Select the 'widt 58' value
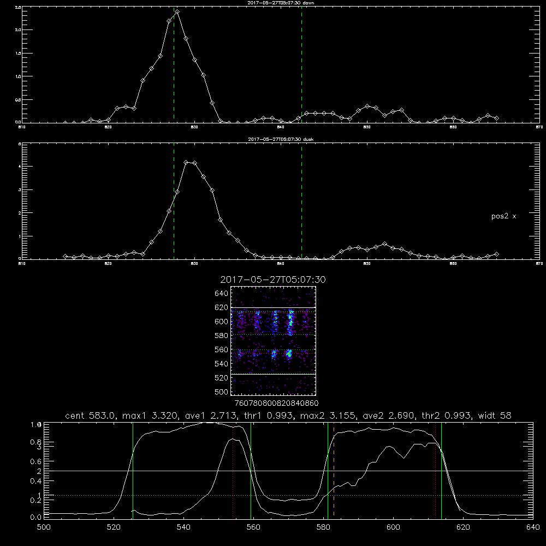 pos(495,416)
